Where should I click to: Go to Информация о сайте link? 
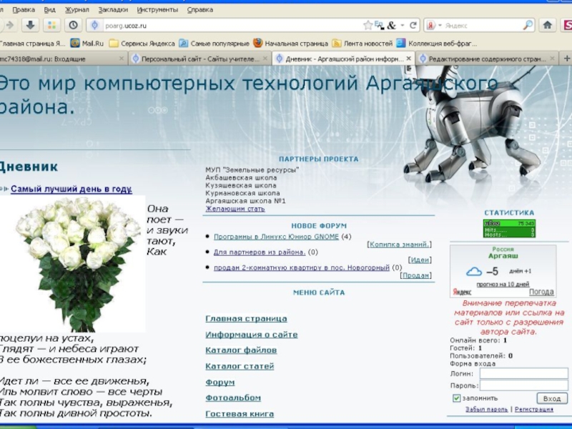pos(252,335)
